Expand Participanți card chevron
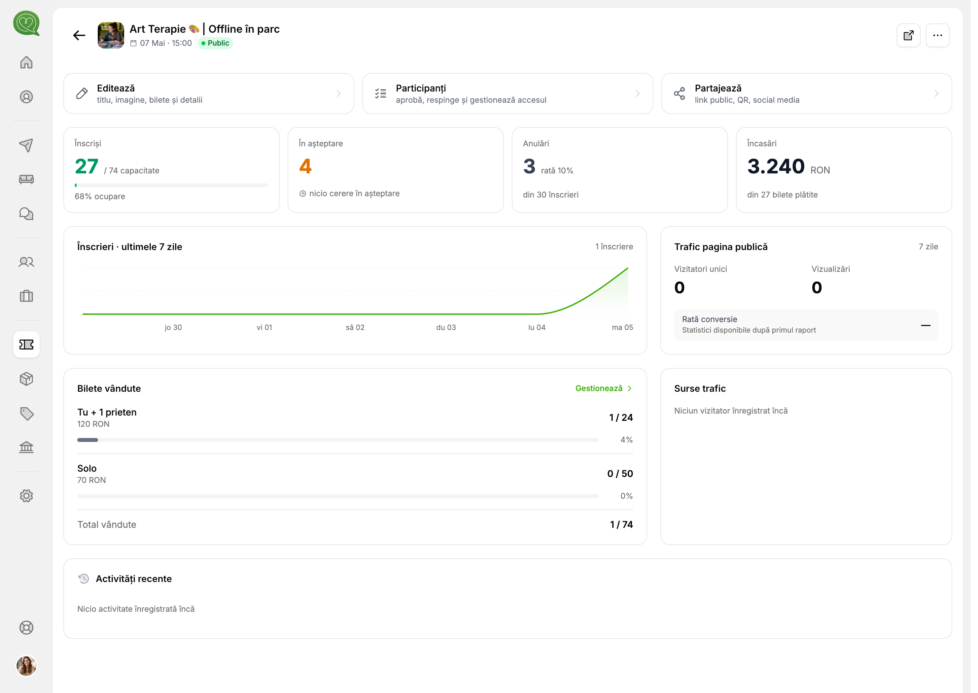The width and height of the screenshot is (978, 693). point(638,93)
